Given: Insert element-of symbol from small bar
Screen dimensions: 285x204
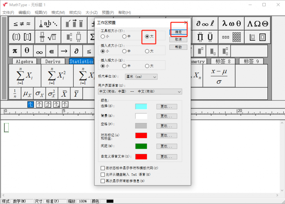Looking at the screenshot, I should (x=52, y=51).
